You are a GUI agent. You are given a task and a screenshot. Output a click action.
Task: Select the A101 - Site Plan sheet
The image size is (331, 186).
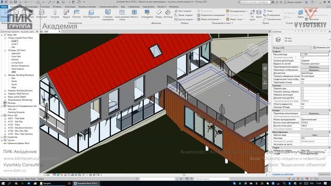(x=16, y=121)
